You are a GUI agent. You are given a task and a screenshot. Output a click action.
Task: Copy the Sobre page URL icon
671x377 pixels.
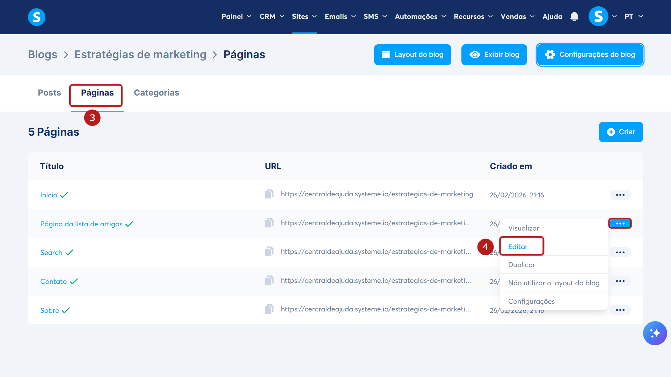(269, 309)
